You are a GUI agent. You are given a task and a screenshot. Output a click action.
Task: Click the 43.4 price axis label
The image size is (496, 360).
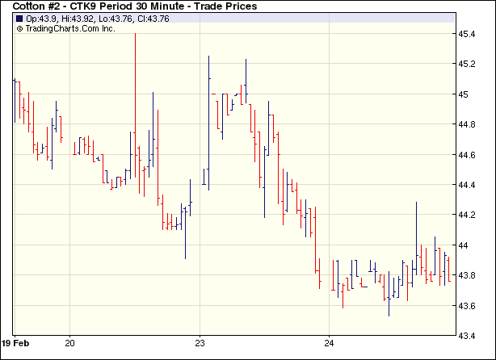click(x=469, y=335)
